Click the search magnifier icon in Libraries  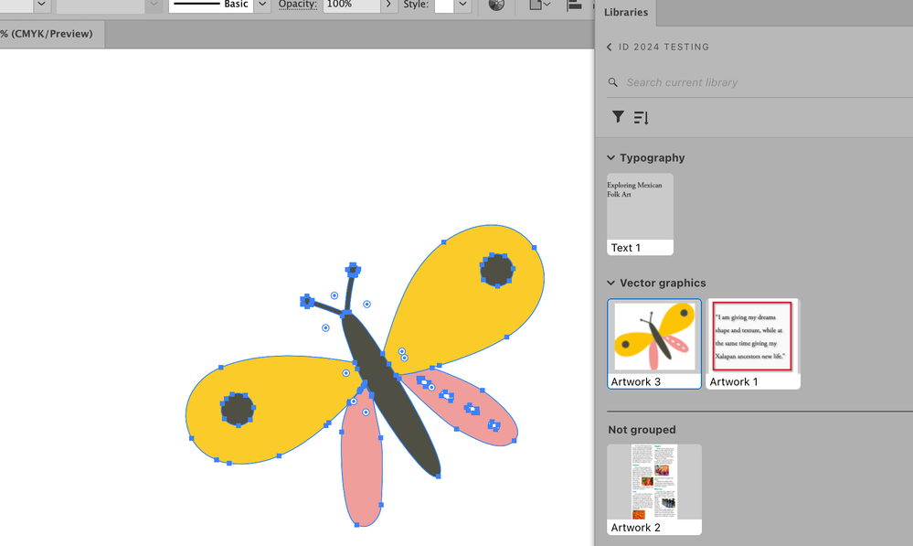click(x=612, y=82)
